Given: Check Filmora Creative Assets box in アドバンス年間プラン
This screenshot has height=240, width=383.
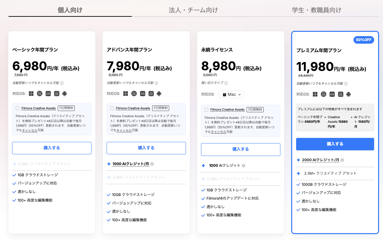Looking at the screenshot, I should (112, 108).
